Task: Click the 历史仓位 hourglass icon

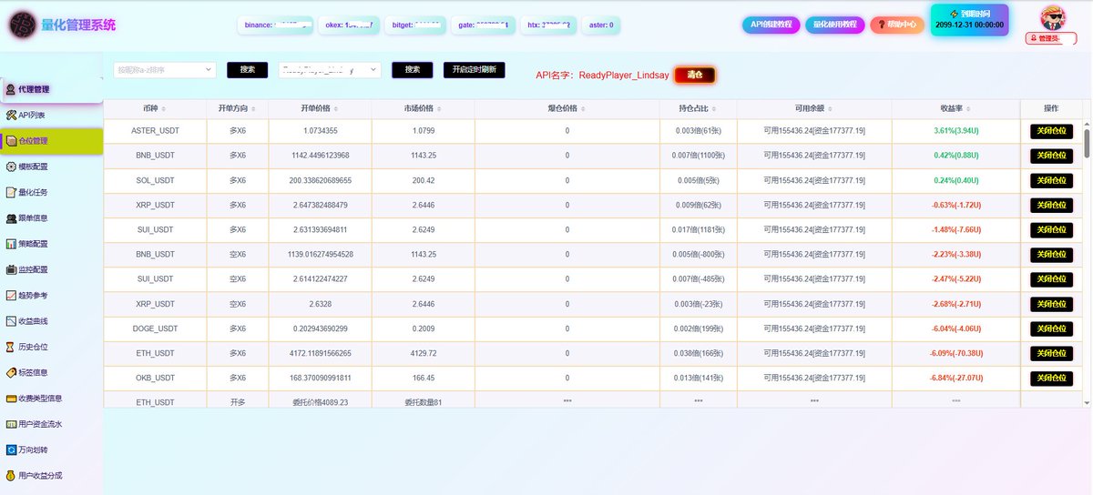Action: 11,347
